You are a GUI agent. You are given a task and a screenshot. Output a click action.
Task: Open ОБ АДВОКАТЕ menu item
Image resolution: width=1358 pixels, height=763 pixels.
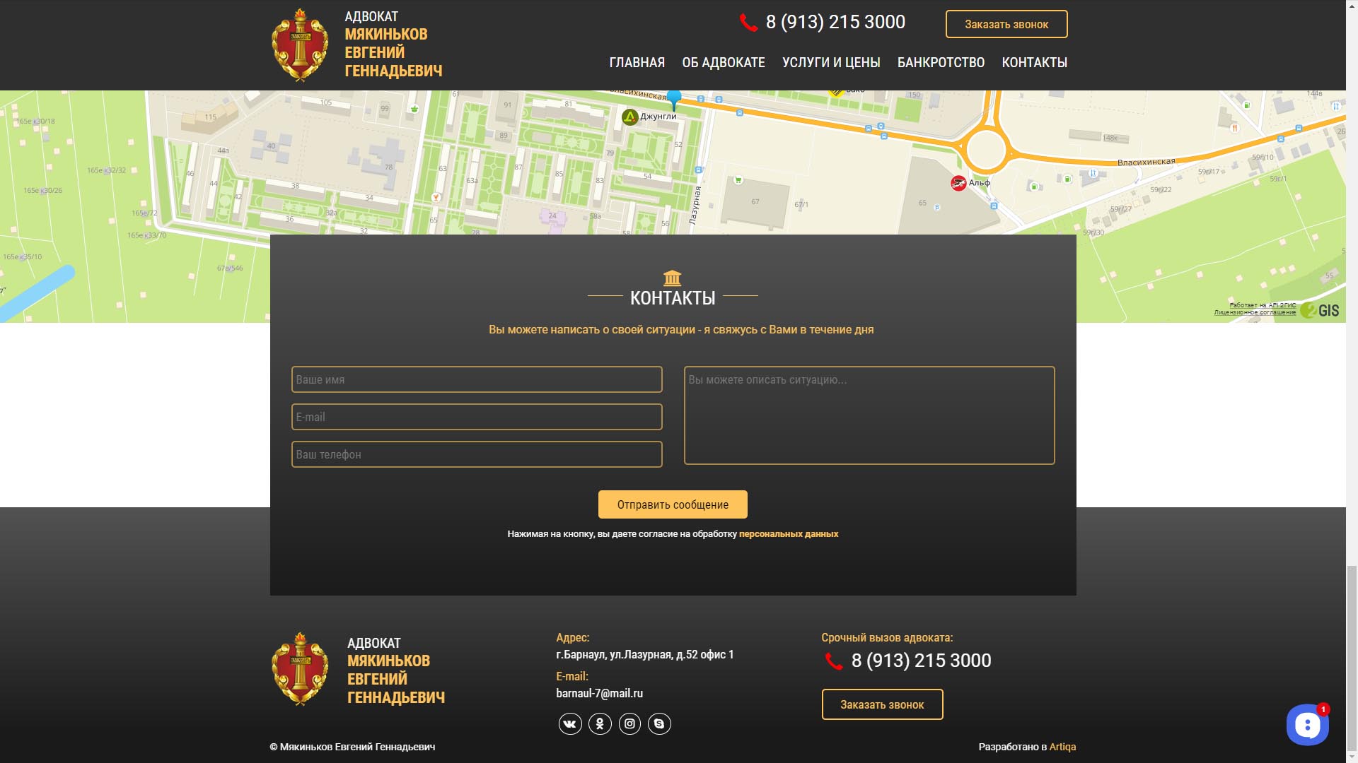(x=724, y=62)
